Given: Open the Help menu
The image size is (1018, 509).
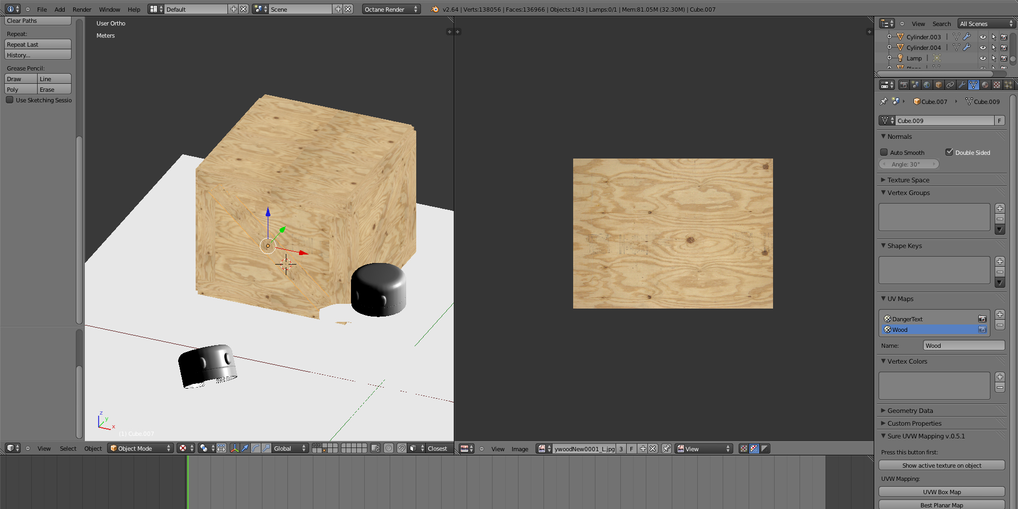Looking at the screenshot, I should tap(134, 9).
